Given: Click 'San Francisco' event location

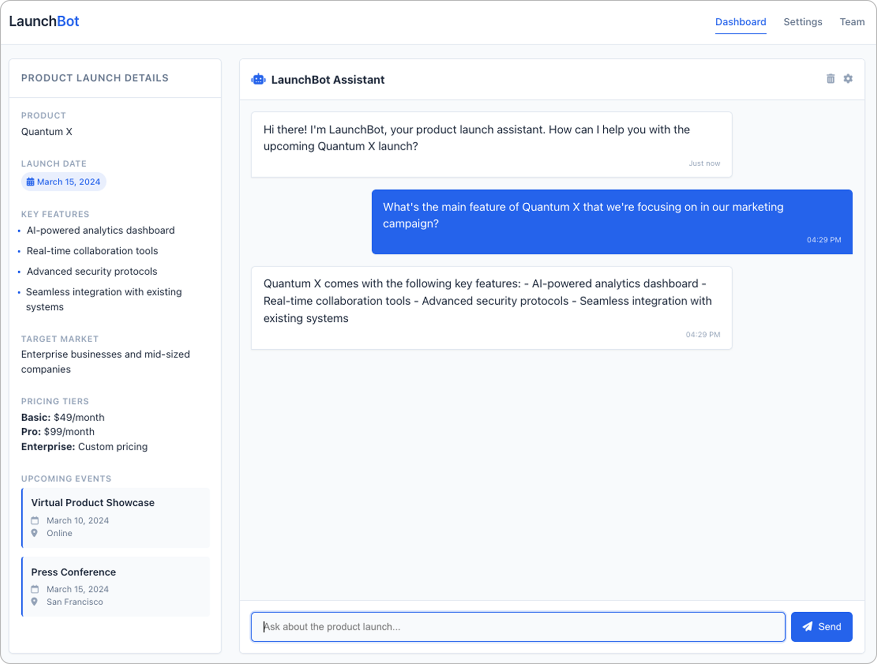Looking at the screenshot, I should pos(75,602).
